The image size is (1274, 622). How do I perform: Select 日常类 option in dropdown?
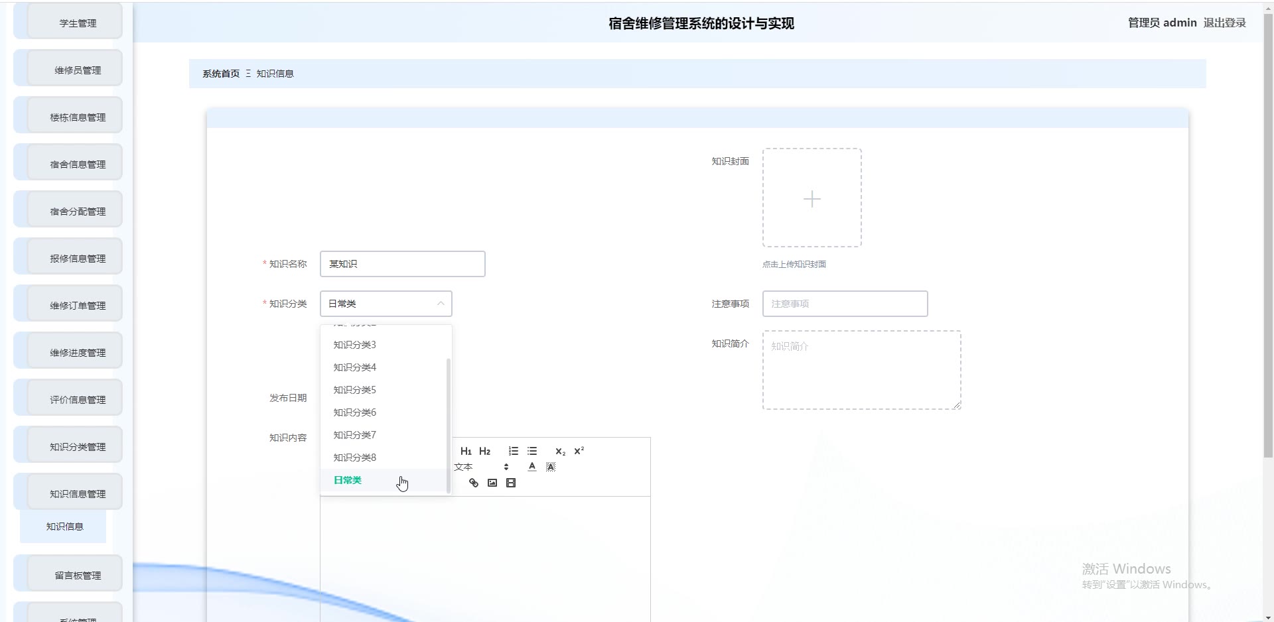(x=385, y=480)
